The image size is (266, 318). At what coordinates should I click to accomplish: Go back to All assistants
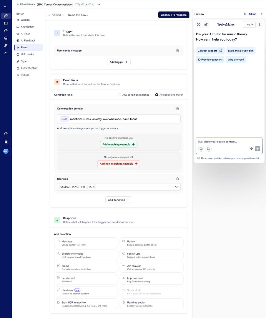26,4
